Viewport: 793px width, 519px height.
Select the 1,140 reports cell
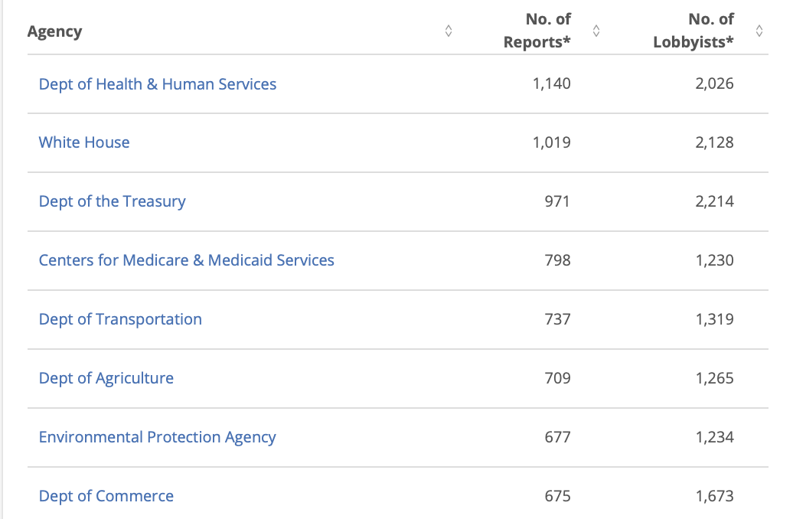(551, 83)
